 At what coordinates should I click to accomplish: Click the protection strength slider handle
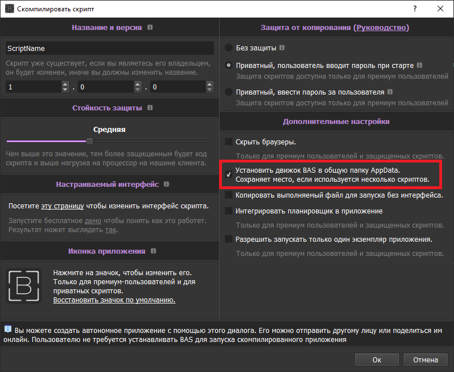(89, 141)
